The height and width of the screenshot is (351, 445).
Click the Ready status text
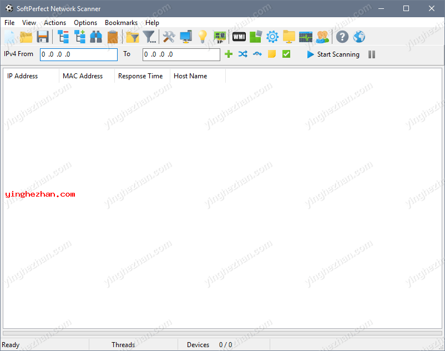pos(11,345)
